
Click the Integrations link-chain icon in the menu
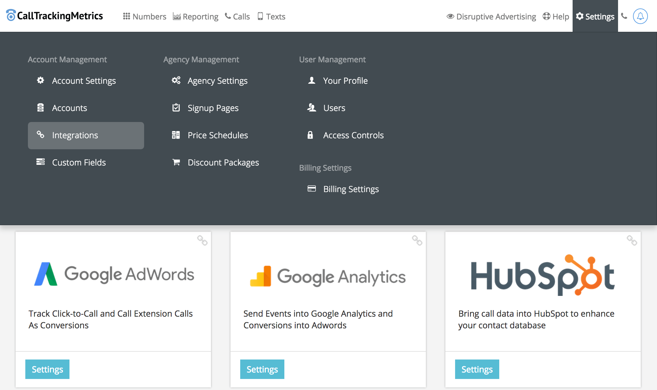click(40, 134)
